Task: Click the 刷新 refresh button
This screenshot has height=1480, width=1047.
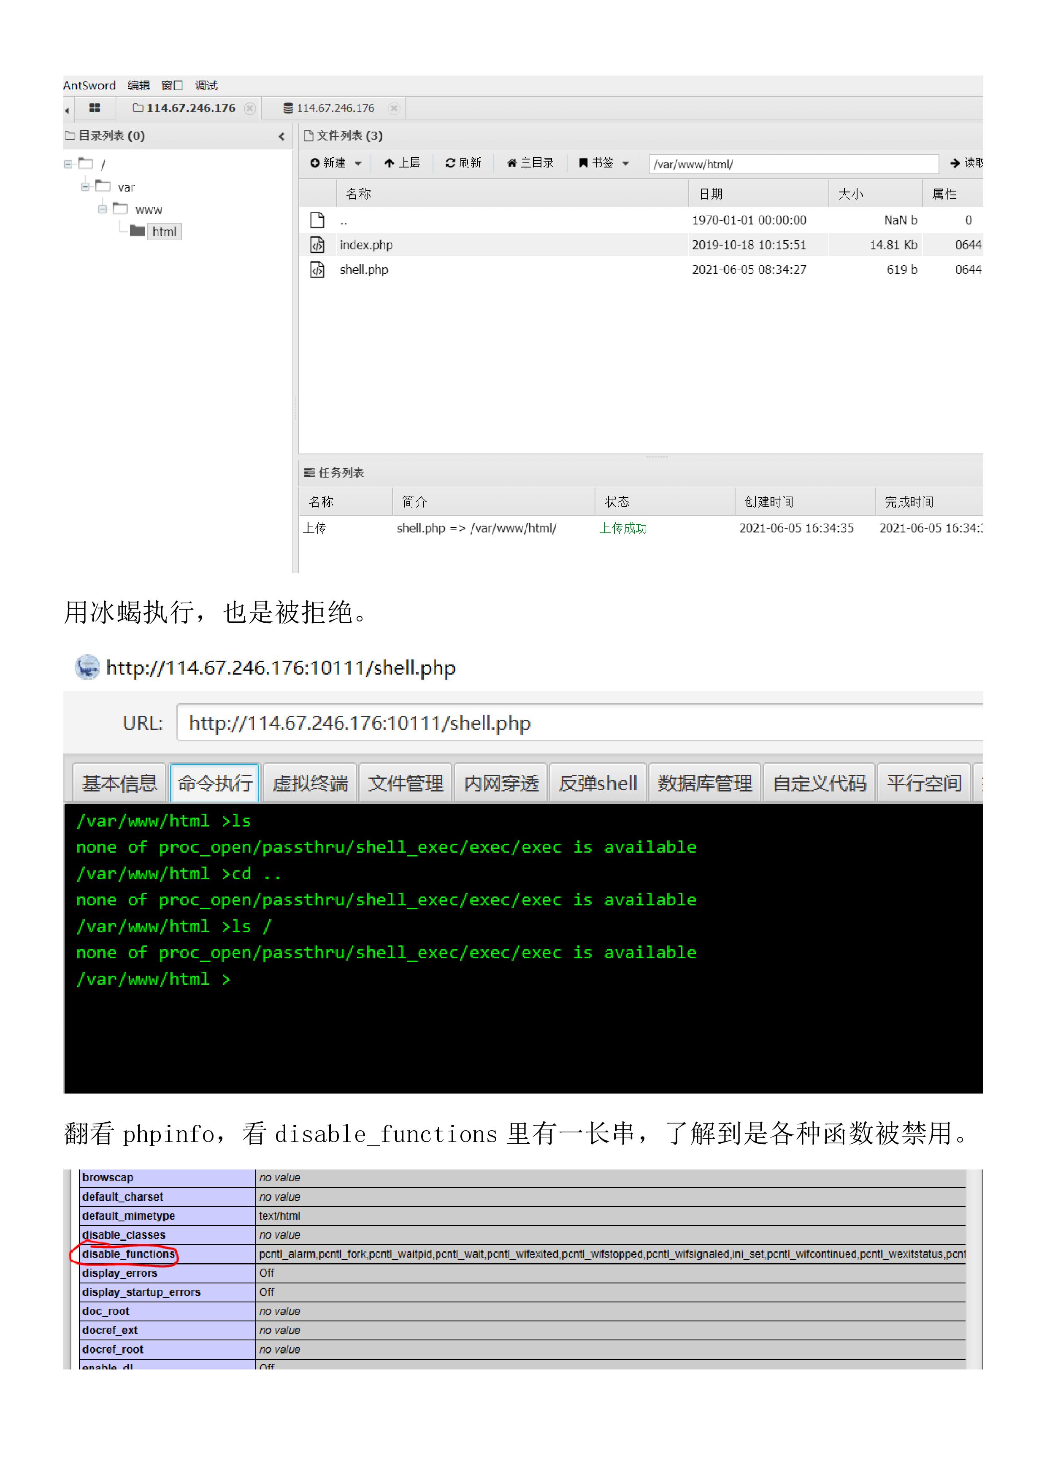Action: (463, 163)
